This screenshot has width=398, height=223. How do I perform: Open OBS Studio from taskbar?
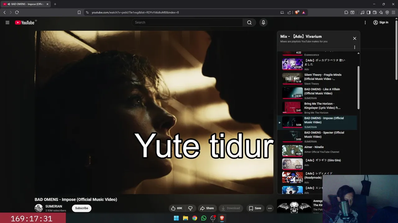click(x=213, y=218)
